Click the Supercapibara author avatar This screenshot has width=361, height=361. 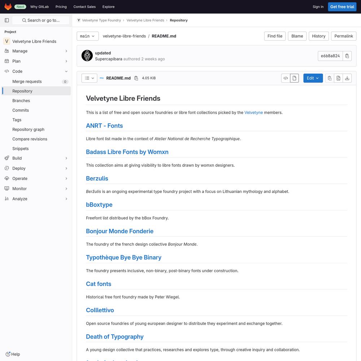point(87,56)
